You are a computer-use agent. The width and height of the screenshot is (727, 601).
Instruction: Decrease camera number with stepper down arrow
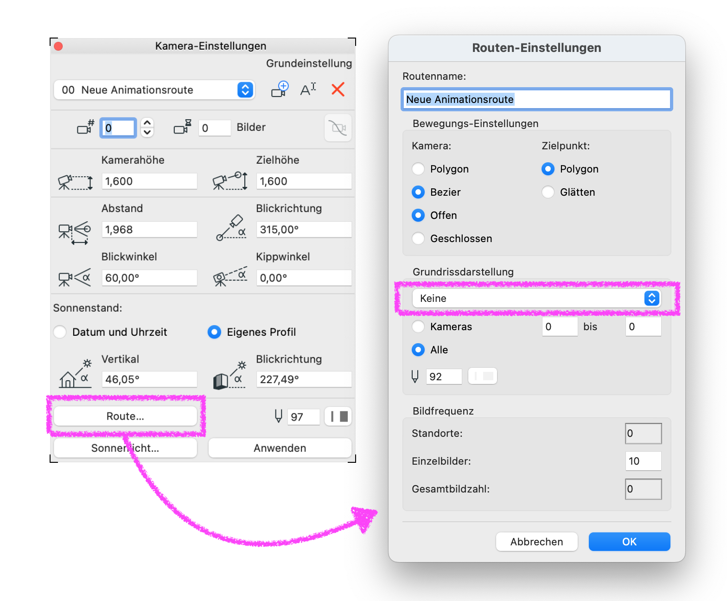[x=147, y=132]
